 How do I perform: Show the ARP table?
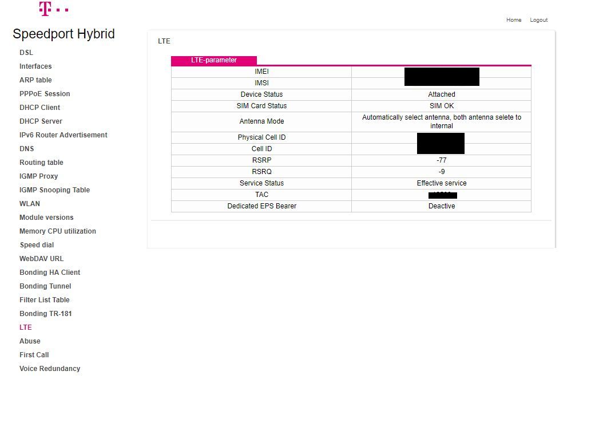(35, 80)
